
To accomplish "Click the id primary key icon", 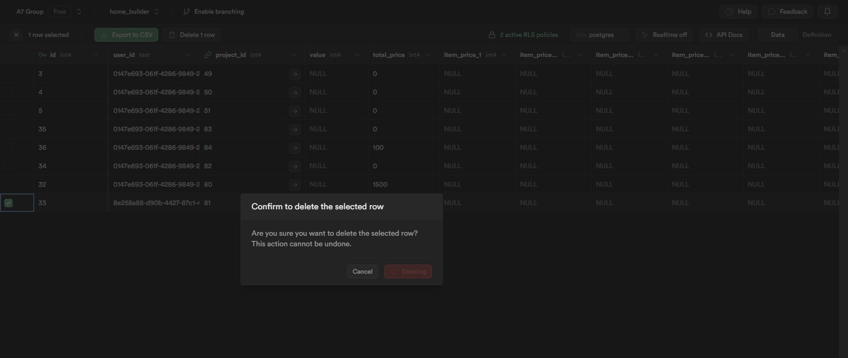I will (x=42, y=55).
